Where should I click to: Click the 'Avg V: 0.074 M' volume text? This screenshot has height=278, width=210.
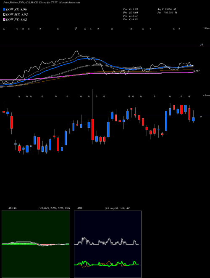[x=166, y=9]
